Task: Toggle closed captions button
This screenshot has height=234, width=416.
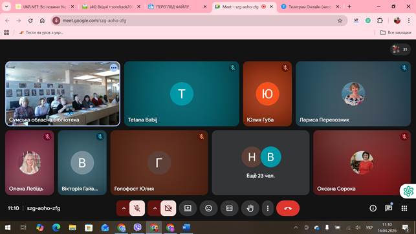Action: (230, 208)
